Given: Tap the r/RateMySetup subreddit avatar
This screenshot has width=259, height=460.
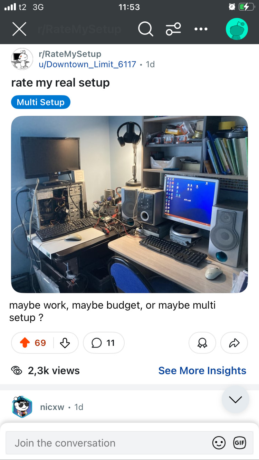Looking at the screenshot, I should click(22, 59).
